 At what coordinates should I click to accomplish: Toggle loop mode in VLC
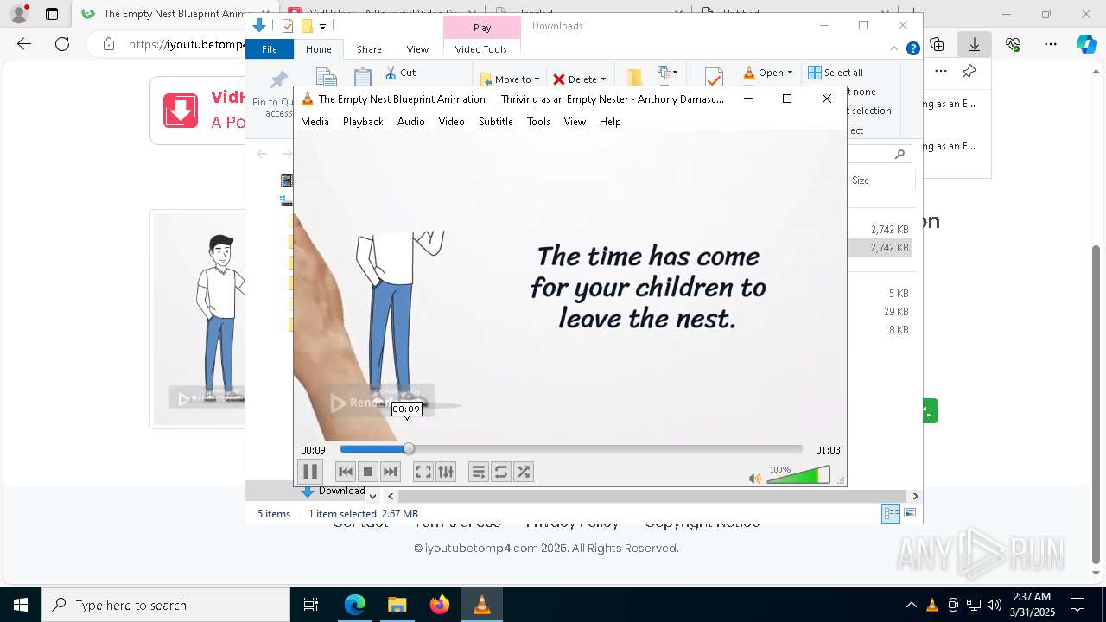pos(501,472)
